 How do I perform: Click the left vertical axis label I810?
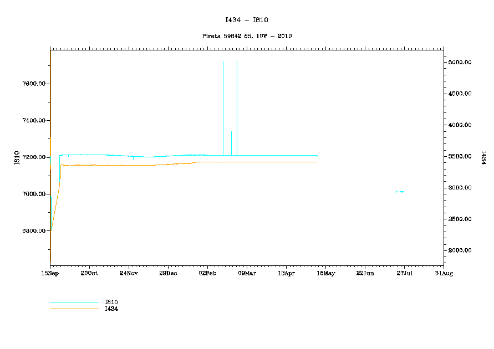[x=17, y=157]
